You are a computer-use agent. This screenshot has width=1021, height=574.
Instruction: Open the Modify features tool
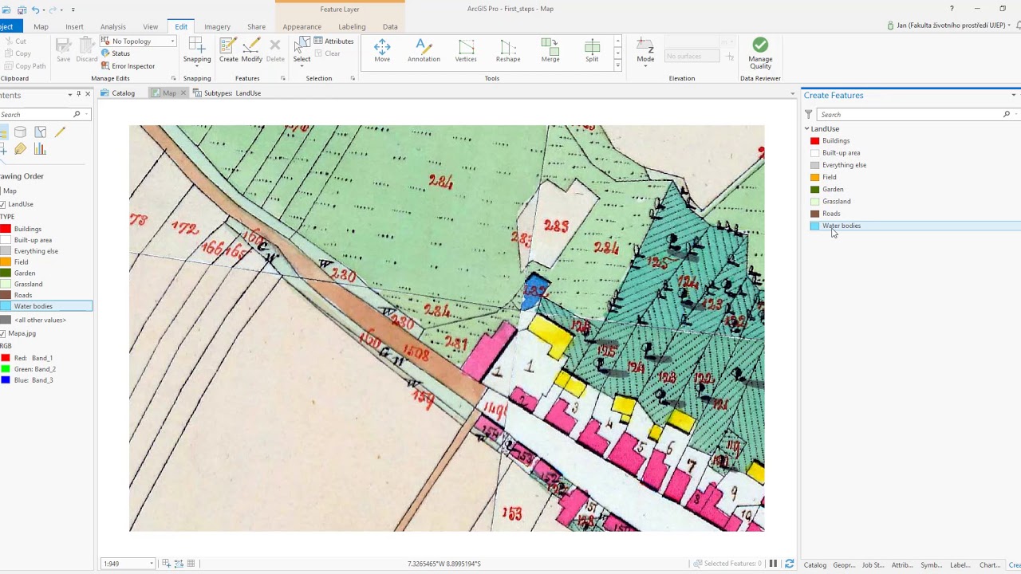pyautogui.click(x=251, y=49)
